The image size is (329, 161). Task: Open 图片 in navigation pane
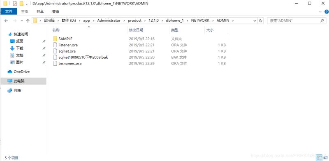[x=19, y=62]
